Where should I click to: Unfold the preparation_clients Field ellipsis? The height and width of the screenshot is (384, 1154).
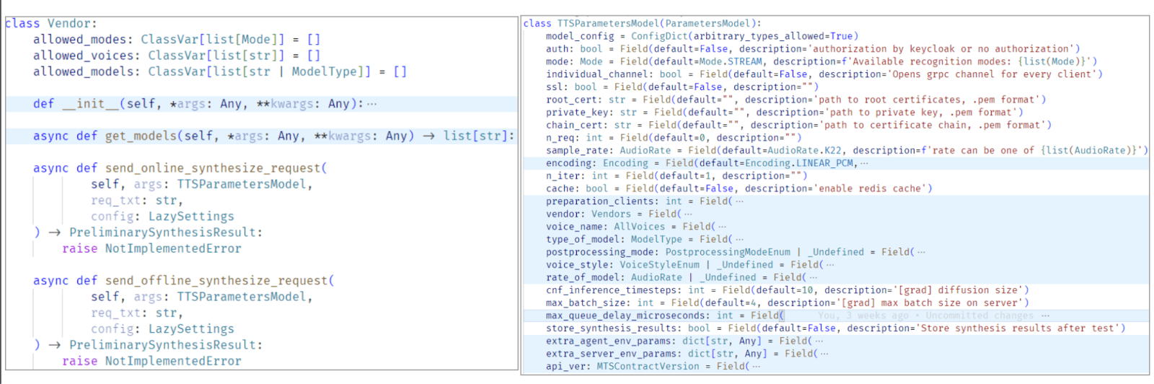(x=739, y=201)
